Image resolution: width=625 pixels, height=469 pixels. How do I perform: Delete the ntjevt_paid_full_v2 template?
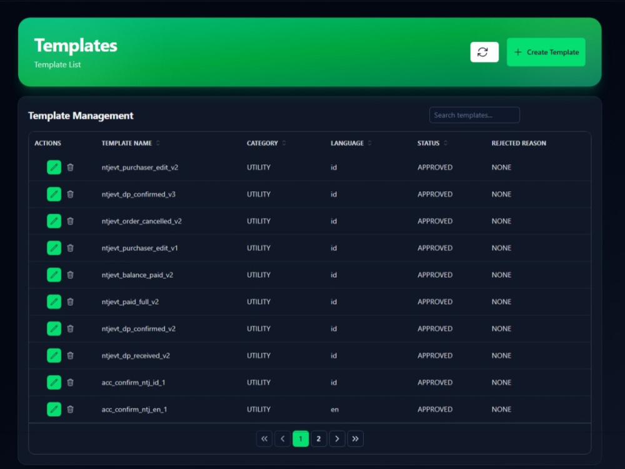tap(70, 302)
